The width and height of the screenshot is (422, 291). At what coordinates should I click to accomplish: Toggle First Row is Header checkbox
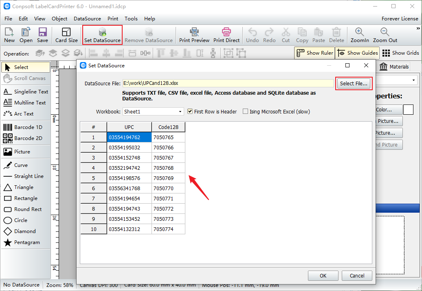[x=190, y=111]
